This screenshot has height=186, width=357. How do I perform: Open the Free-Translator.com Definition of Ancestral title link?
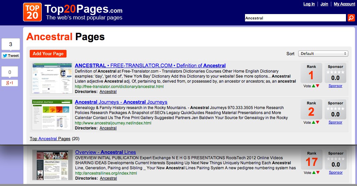tap(150, 66)
